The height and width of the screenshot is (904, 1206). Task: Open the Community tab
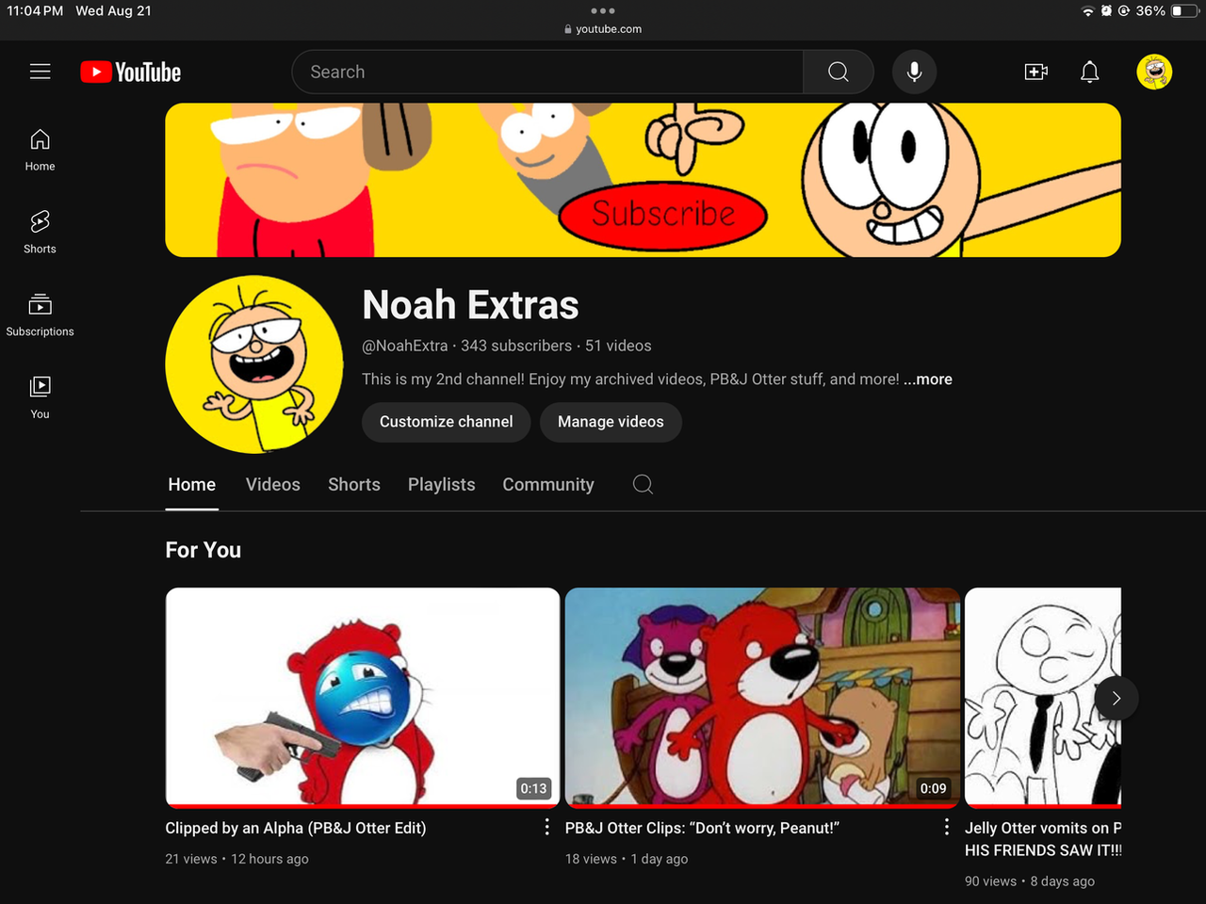(x=548, y=484)
